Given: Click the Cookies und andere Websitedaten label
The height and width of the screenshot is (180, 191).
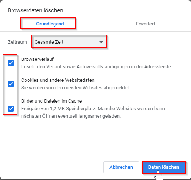Looking at the screenshot, I should [x=58, y=80].
